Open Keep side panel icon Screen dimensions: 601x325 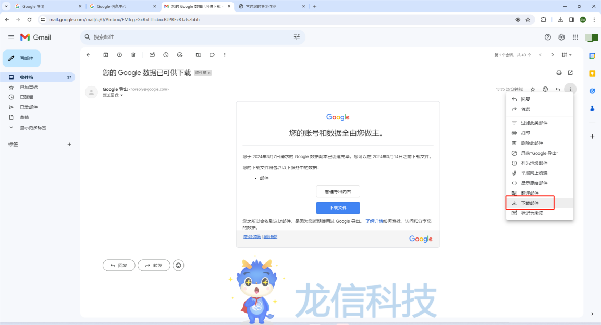click(x=592, y=73)
